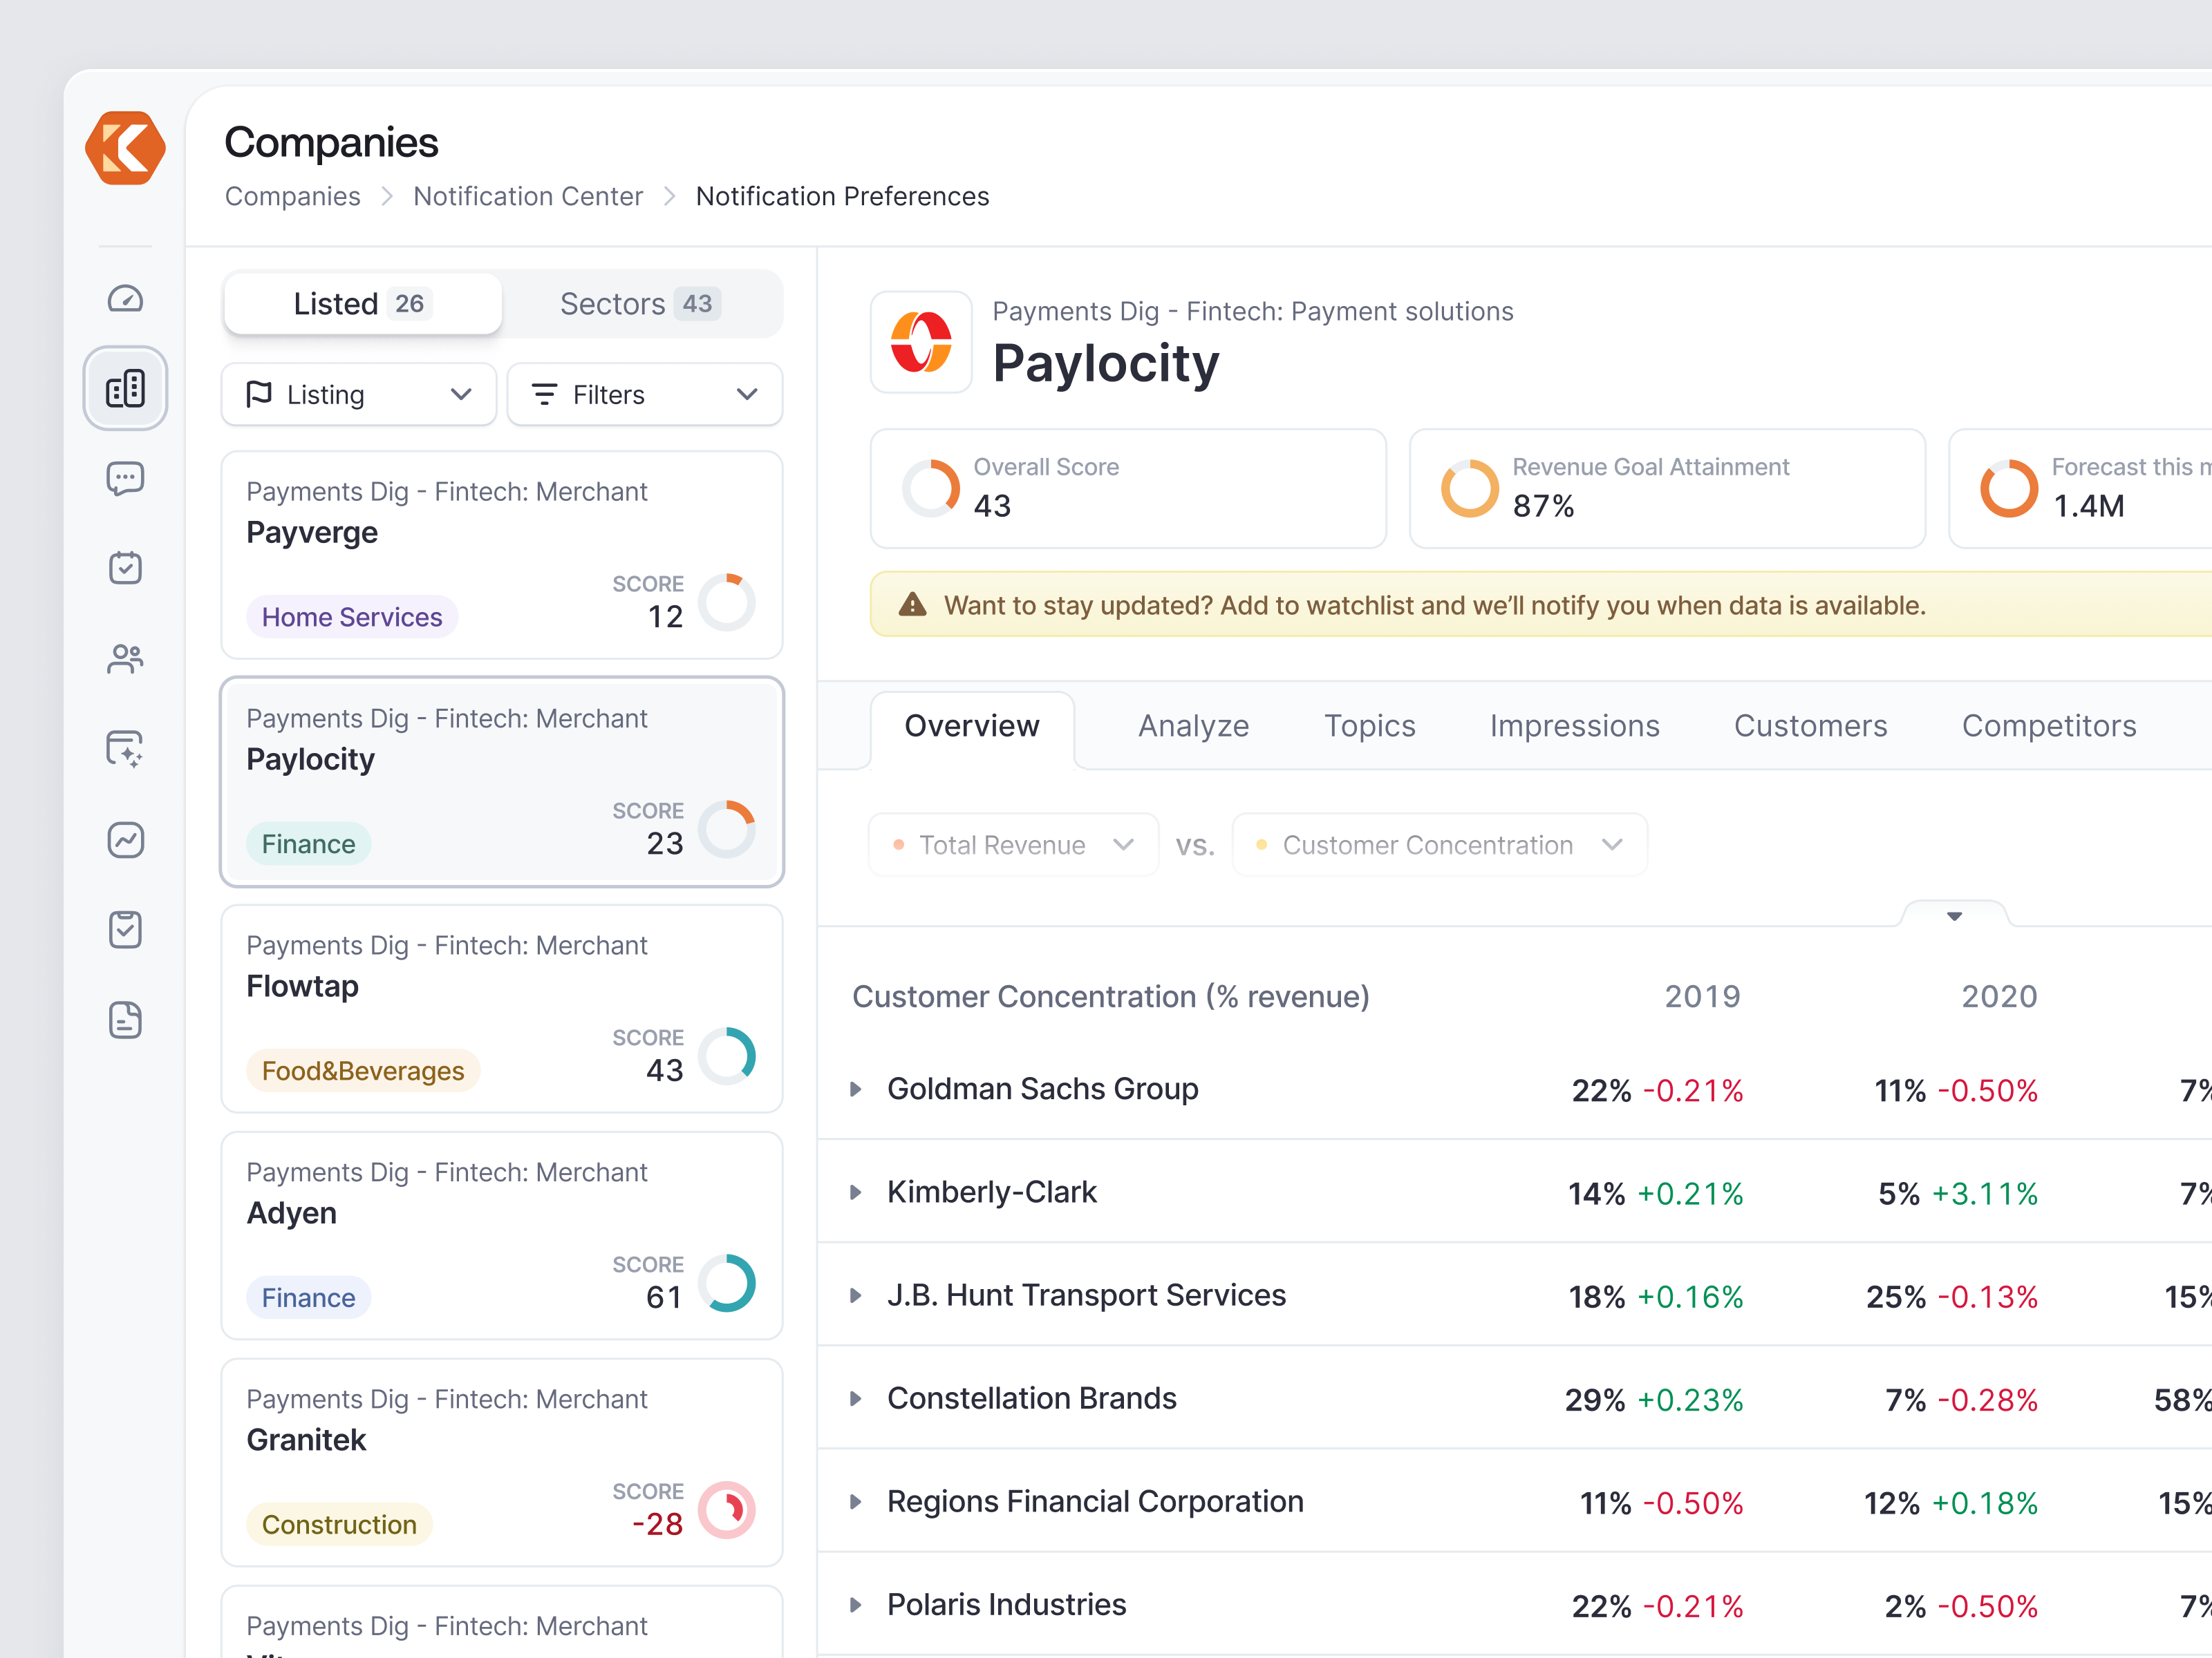
Task: Open the document file sidebar icon
Action: (x=125, y=1020)
